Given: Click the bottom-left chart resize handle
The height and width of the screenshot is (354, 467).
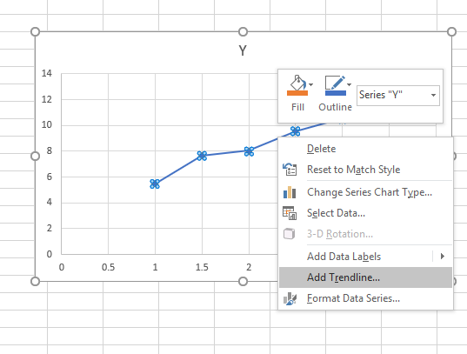Looking at the screenshot, I should 35,281.
